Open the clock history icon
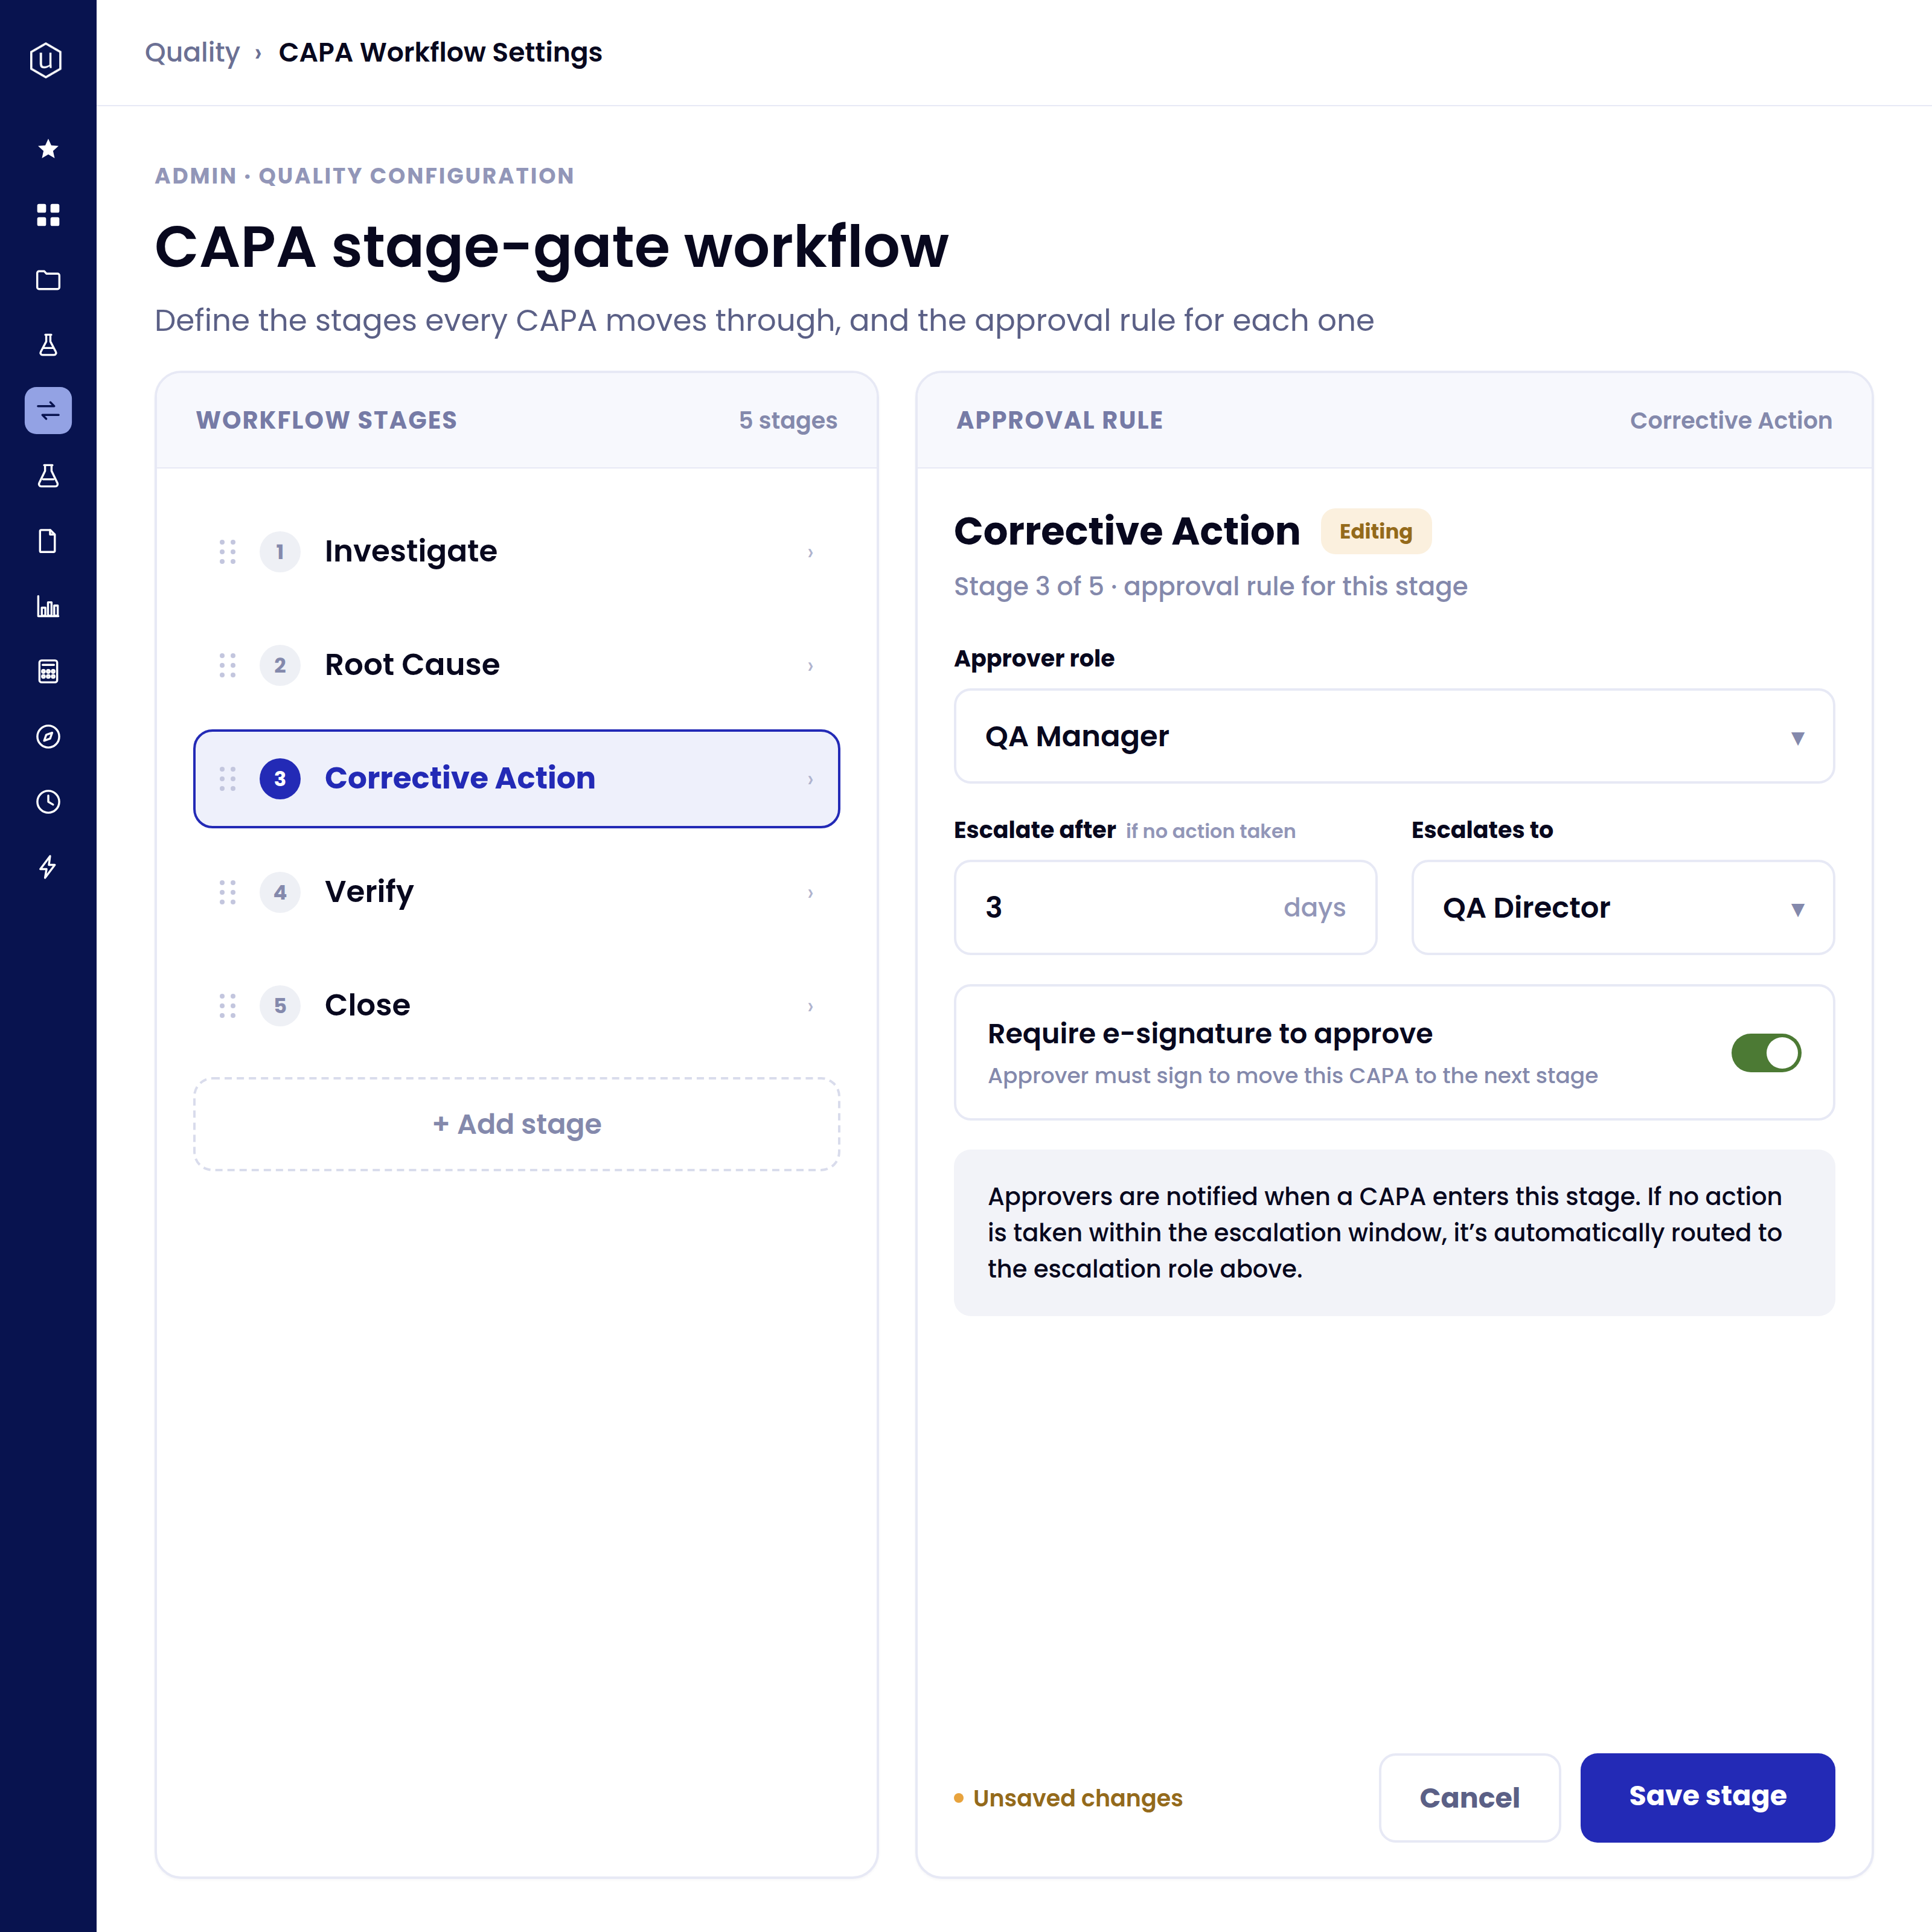The width and height of the screenshot is (1932, 1932). coord(47,801)
